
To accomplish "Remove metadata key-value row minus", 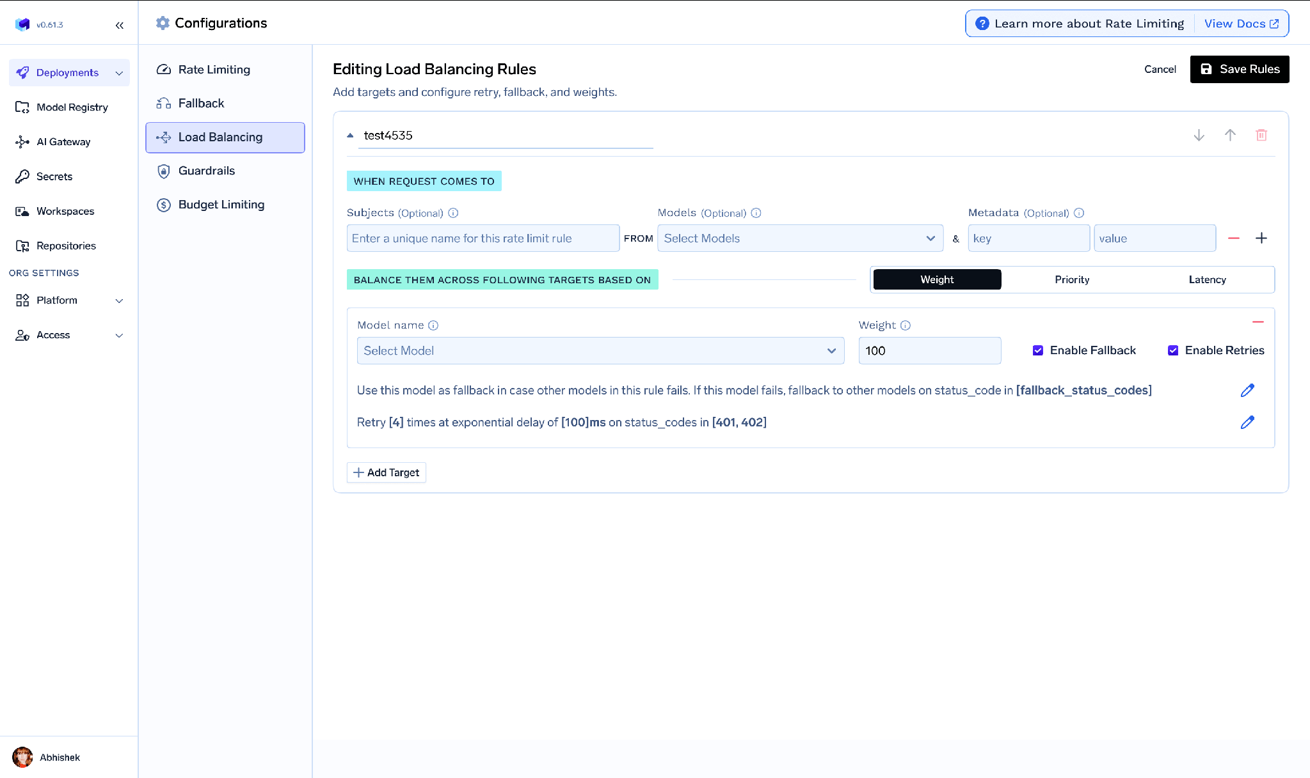I will coord(1234,238).
